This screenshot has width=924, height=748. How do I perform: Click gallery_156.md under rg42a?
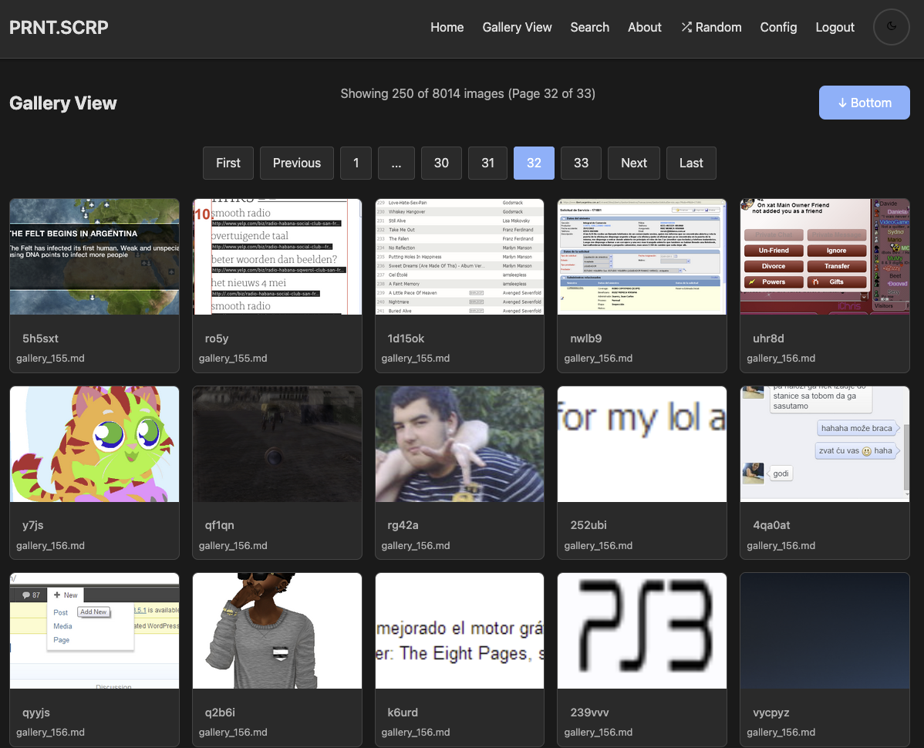[416, 546]
